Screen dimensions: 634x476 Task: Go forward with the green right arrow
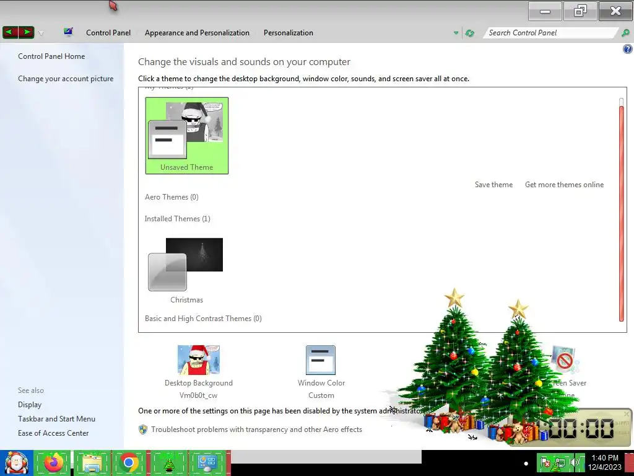(26, 32)
